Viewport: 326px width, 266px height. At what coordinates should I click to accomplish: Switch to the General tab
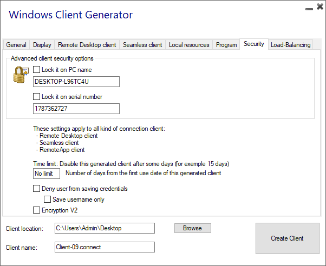pyautogui.click(x=16, y=45)
